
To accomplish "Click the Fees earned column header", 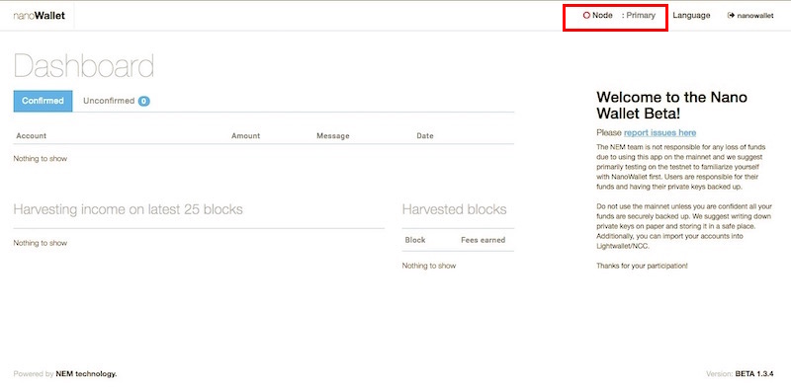I will click(483, 240).
